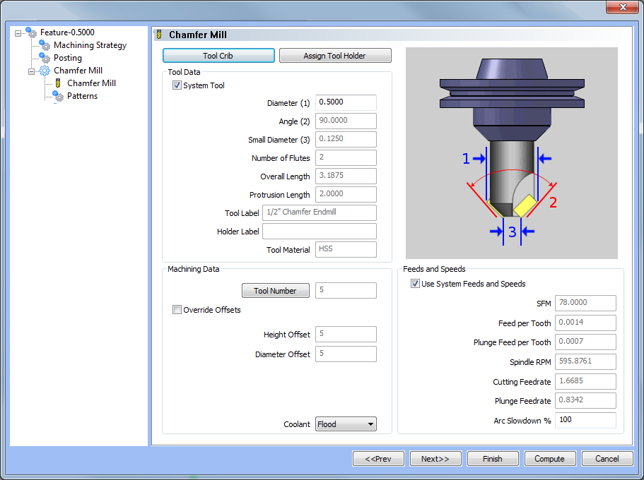Click the Arc Slowdown % field
644x480 pixels.
tap(585, 420)
